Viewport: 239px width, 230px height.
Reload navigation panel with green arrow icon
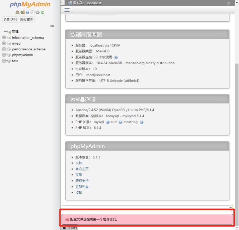42,12
